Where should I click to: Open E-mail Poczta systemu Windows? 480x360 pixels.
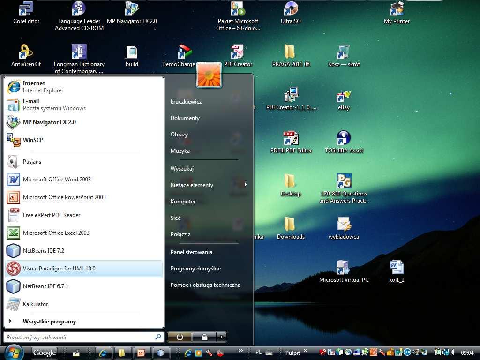84,105
